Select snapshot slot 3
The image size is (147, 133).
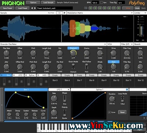95,8
